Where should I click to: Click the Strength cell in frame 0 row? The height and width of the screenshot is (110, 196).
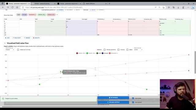74,21
